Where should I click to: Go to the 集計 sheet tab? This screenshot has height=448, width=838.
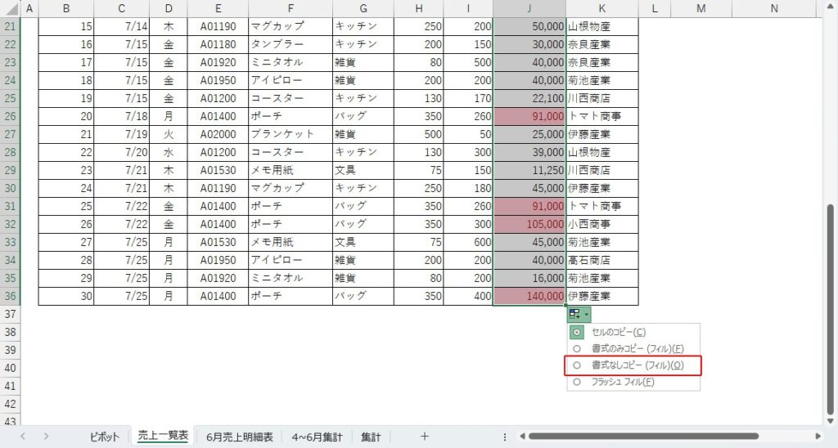pyautogui.click(x=371, y=437)
